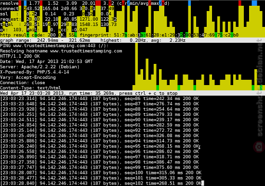Click the total statistics row label
Screen dimensions: 265x186
(7, 25)
